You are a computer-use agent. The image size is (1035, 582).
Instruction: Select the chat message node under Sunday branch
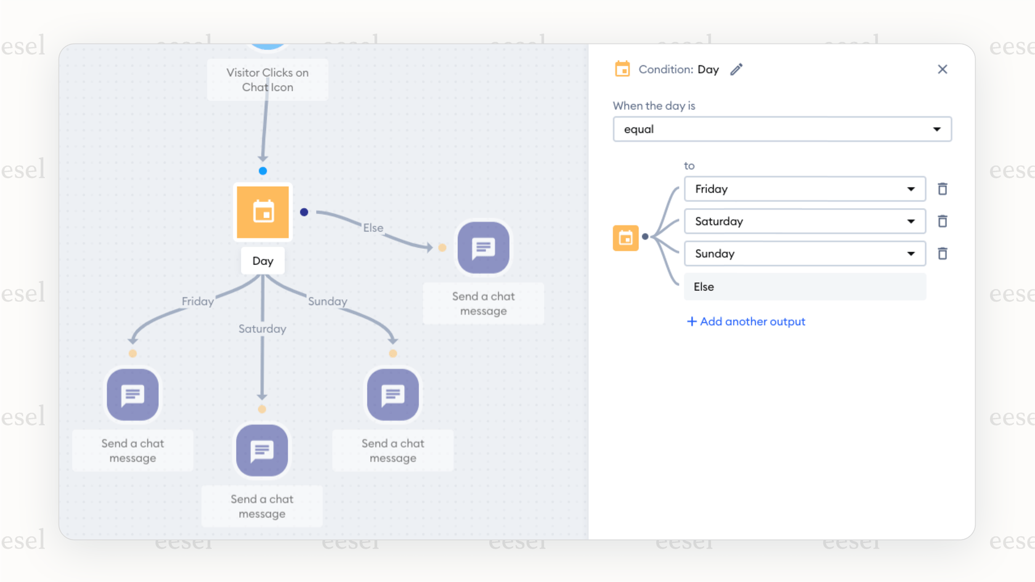pyautogui.click(x=392, y=395)
